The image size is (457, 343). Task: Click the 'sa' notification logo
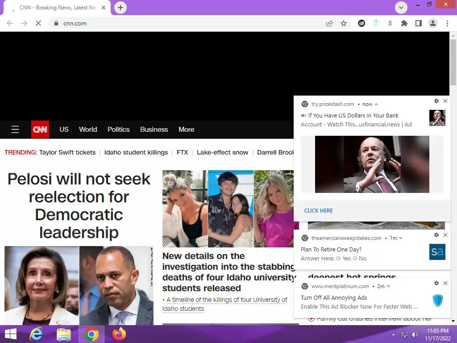437,252
